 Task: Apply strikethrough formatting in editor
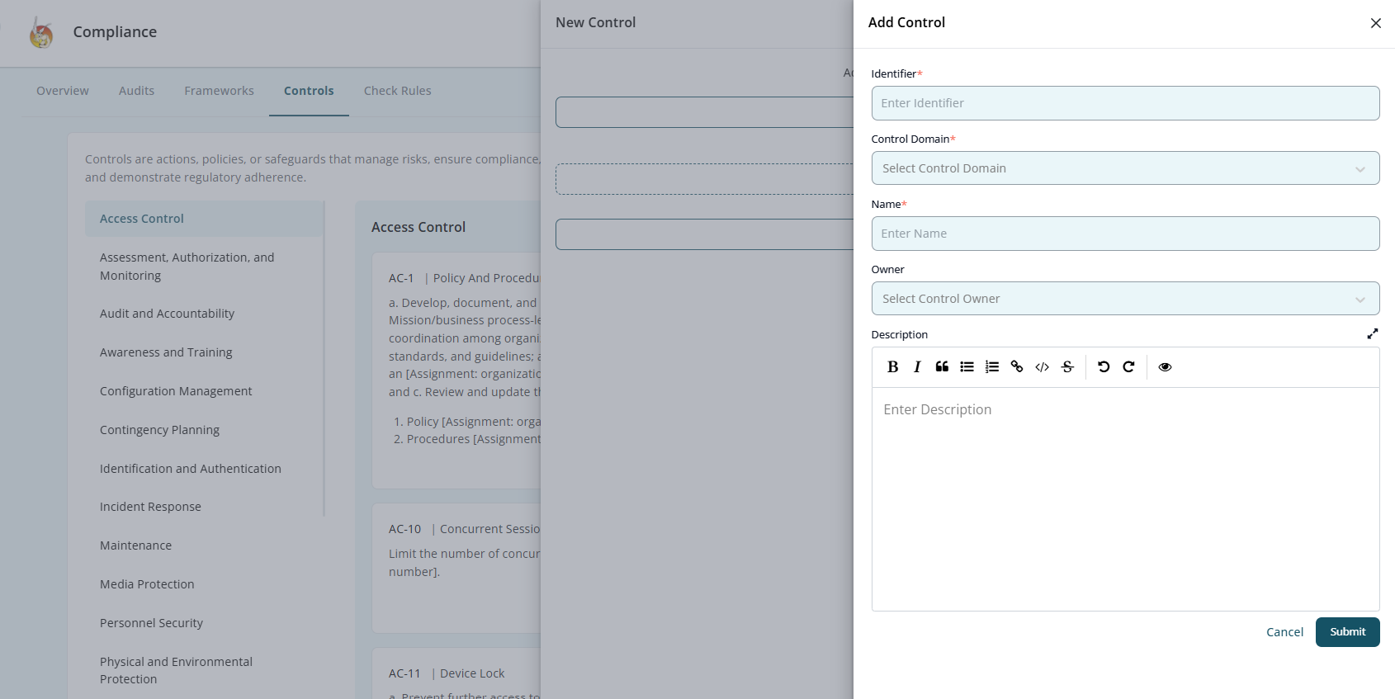[1067, 367]
